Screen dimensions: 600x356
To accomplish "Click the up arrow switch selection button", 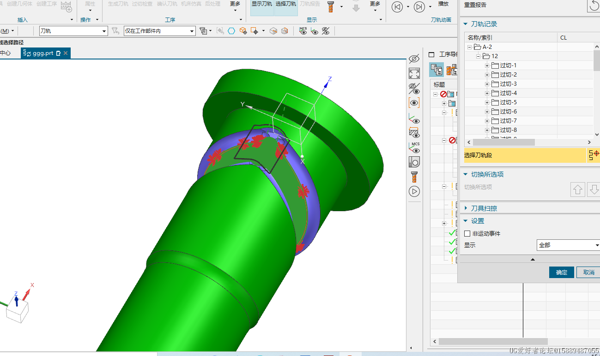I will click(578, 189).
